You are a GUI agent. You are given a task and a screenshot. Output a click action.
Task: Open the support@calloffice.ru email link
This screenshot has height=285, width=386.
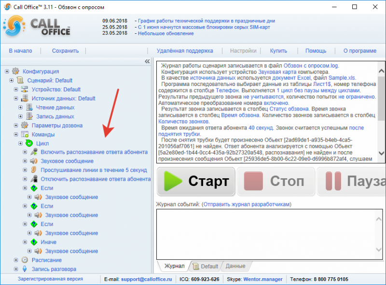pyautogui.click(x=147, y=279)
